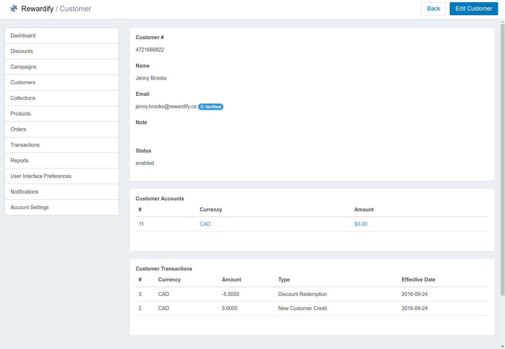The image size is (505, 349).
Task: Select the Verified badge next to email
Action: 211,107
